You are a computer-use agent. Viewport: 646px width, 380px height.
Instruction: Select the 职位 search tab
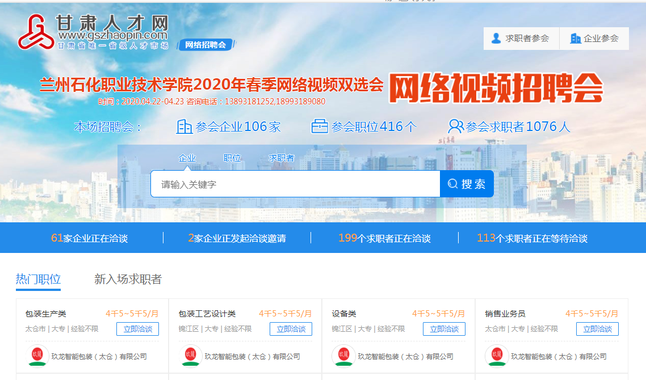232,158
